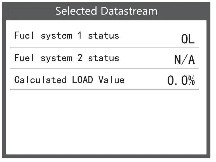The height and width of the screenshot is (162, 216).
Task: Click divider line under Fuel system 1
Action: click(105, 48)
